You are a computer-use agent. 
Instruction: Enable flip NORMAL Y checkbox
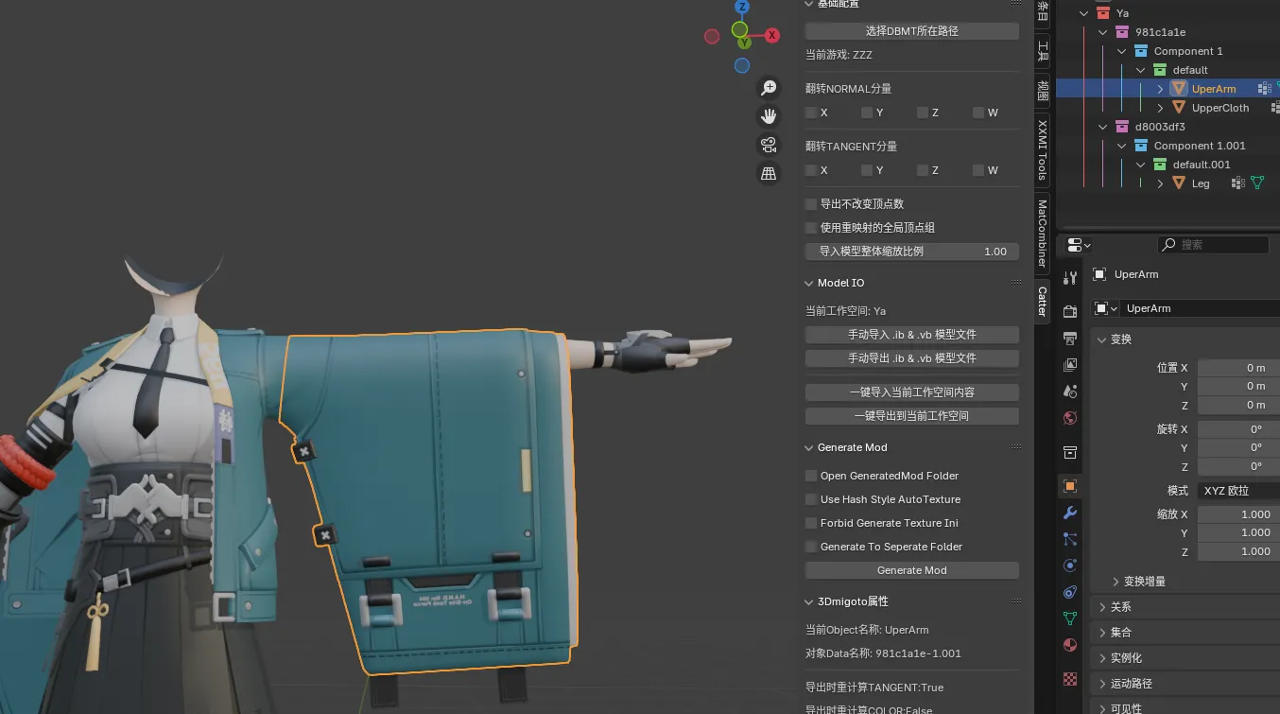pyautogui.click(x=867, y=113)
